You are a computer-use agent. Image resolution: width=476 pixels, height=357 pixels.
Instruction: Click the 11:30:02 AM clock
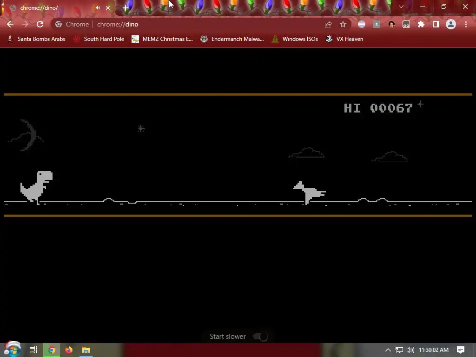click(434, 350)
